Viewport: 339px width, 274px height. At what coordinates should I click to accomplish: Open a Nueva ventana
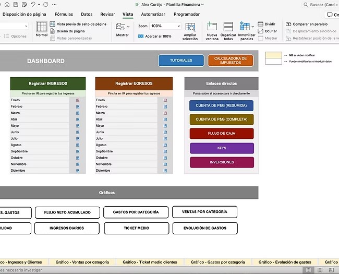point(212,28)
